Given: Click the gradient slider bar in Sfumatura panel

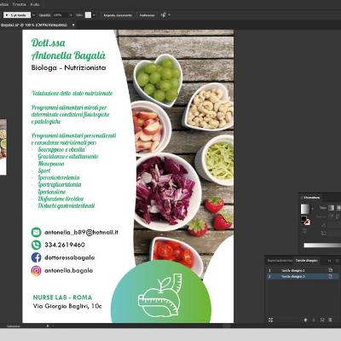Looking at the screenshot, I should click(322, 246).
